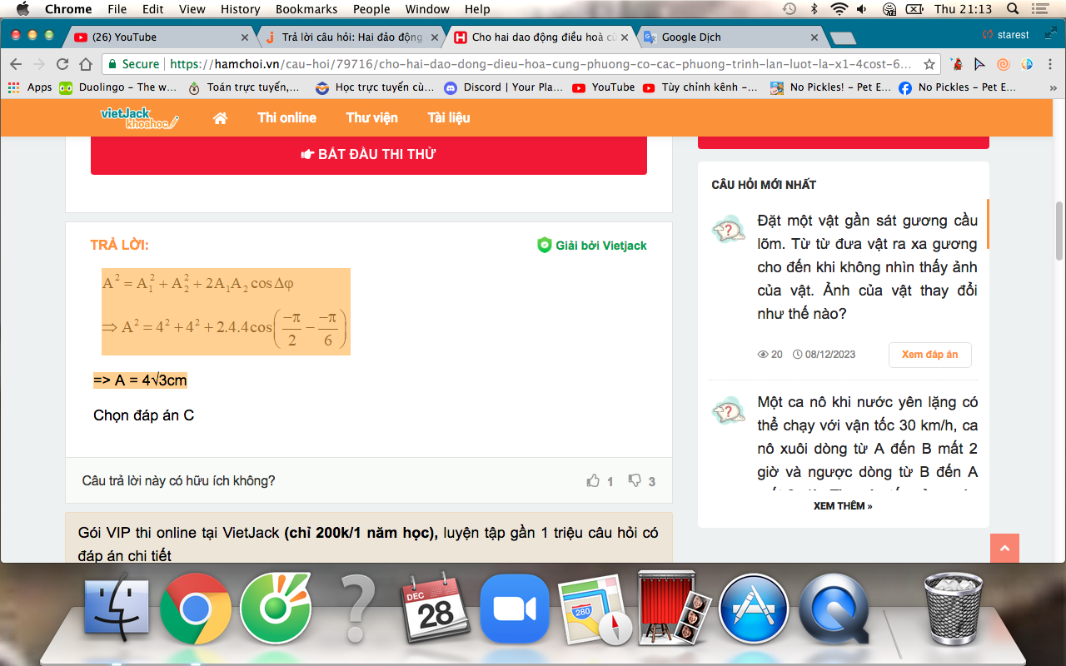Open the Bookmarks menu in menu bar
Image resolution: width=1066 pixels, height=666 pixels.
click(x=306, y=9)
